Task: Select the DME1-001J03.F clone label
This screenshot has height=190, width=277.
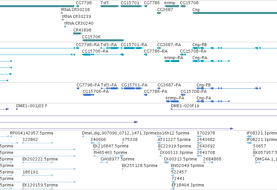Action: [x=32, y=106]
